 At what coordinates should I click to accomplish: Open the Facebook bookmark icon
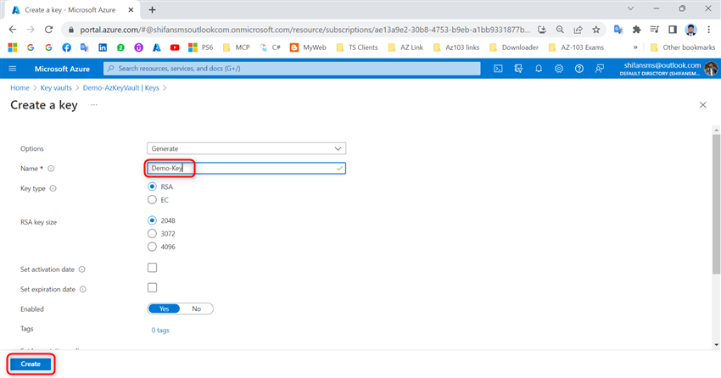pos(66,47)
